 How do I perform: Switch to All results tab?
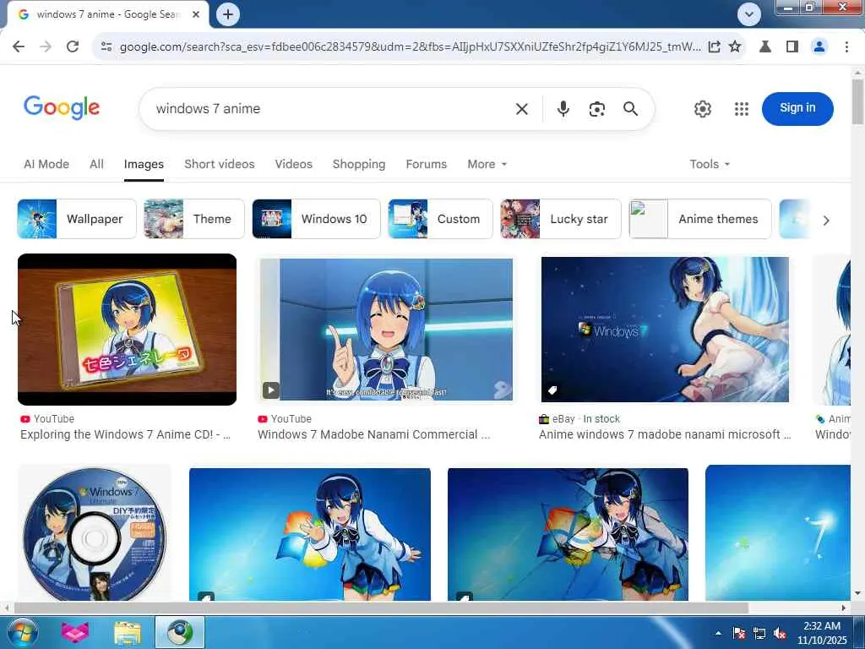click(x=96, y=164)
